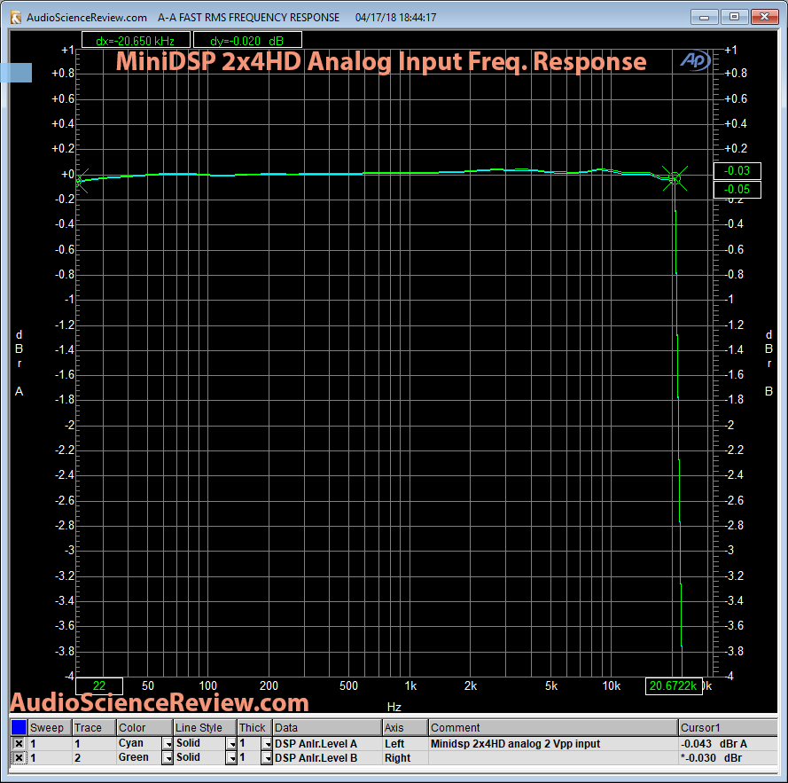The width and height of the screenshot is (788, 783).
Task: Click the Line Style column header
Action: pyautogui.click(x=205, y=728)
